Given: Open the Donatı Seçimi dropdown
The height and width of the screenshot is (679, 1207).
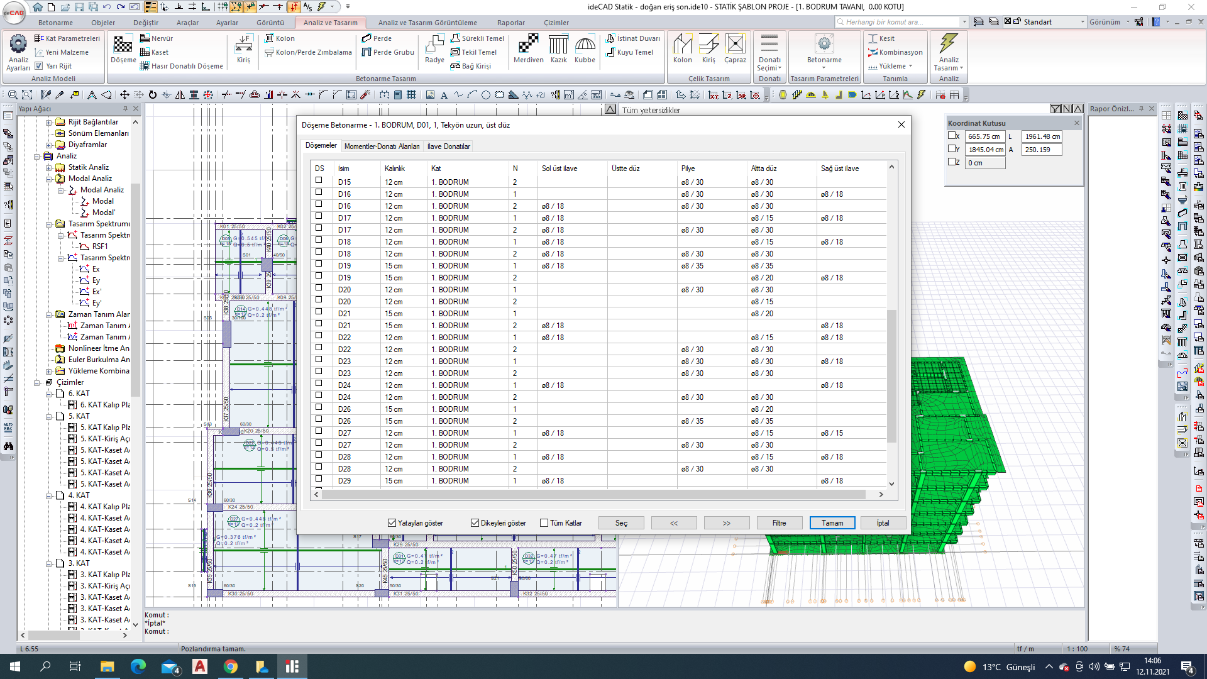Looking at the screenshot, I should click(769, 64).
